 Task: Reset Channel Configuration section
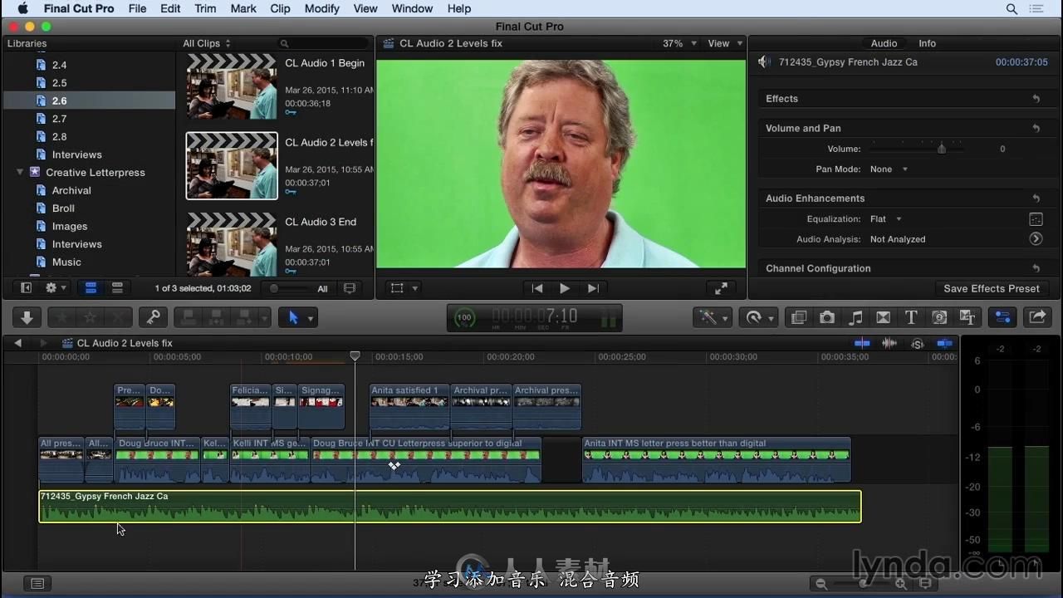tap(1036, 269)
